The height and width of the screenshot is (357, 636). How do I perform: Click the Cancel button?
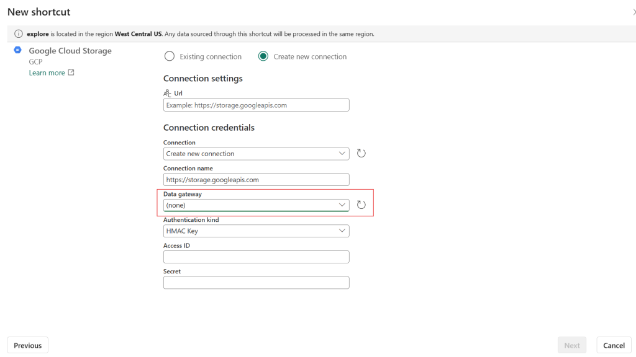click(x=614, y=345)
